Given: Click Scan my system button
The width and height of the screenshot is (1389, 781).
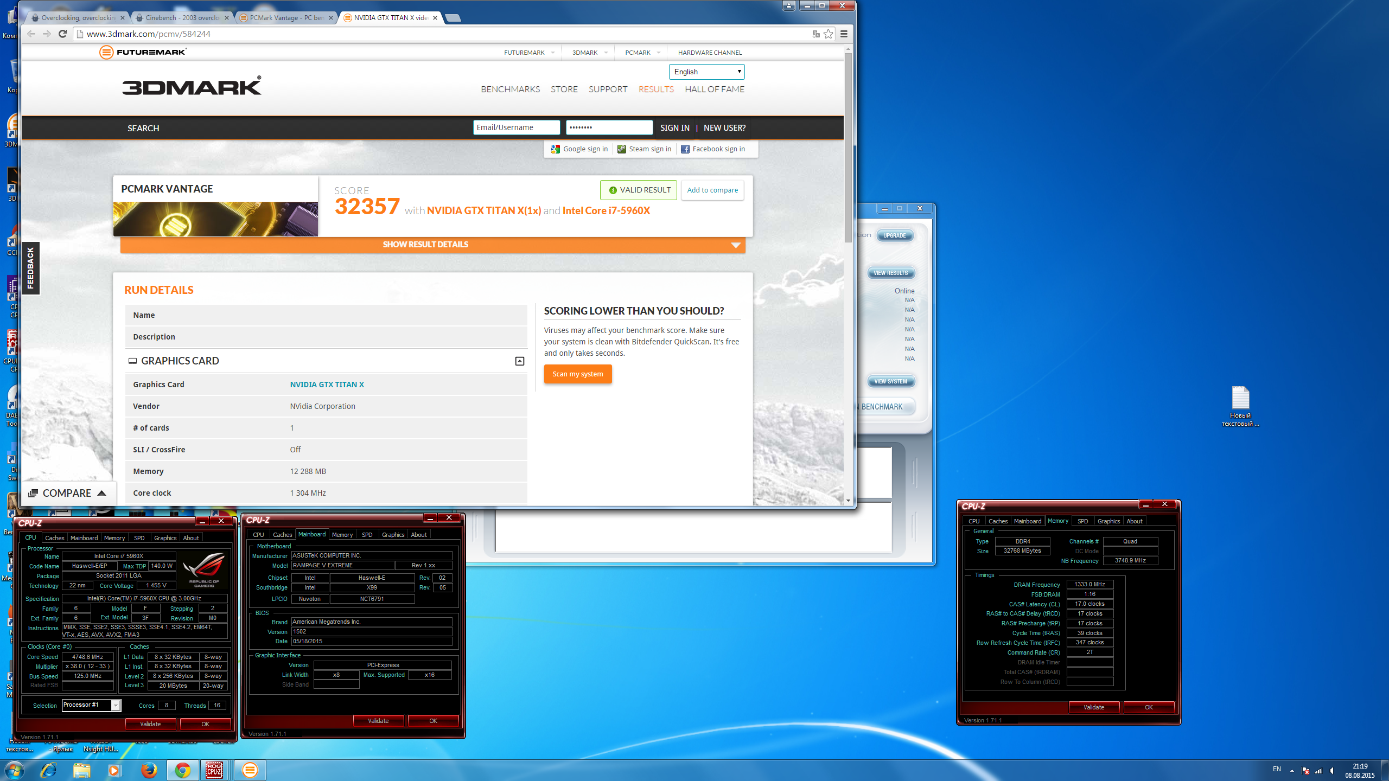Looking at the screenshot, I should 578,374.
